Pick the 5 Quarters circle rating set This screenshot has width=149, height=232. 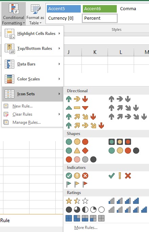85,210
